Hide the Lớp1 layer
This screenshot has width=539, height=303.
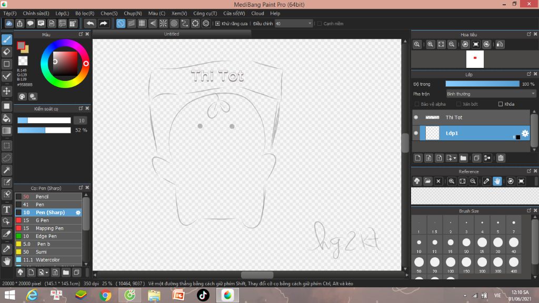pos(416,133)
